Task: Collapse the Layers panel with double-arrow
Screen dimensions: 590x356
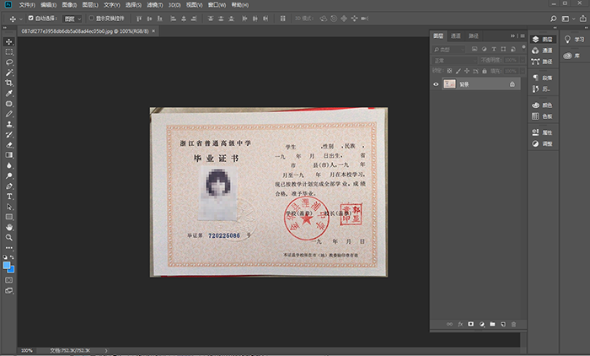Action: [x=512, y=35]
